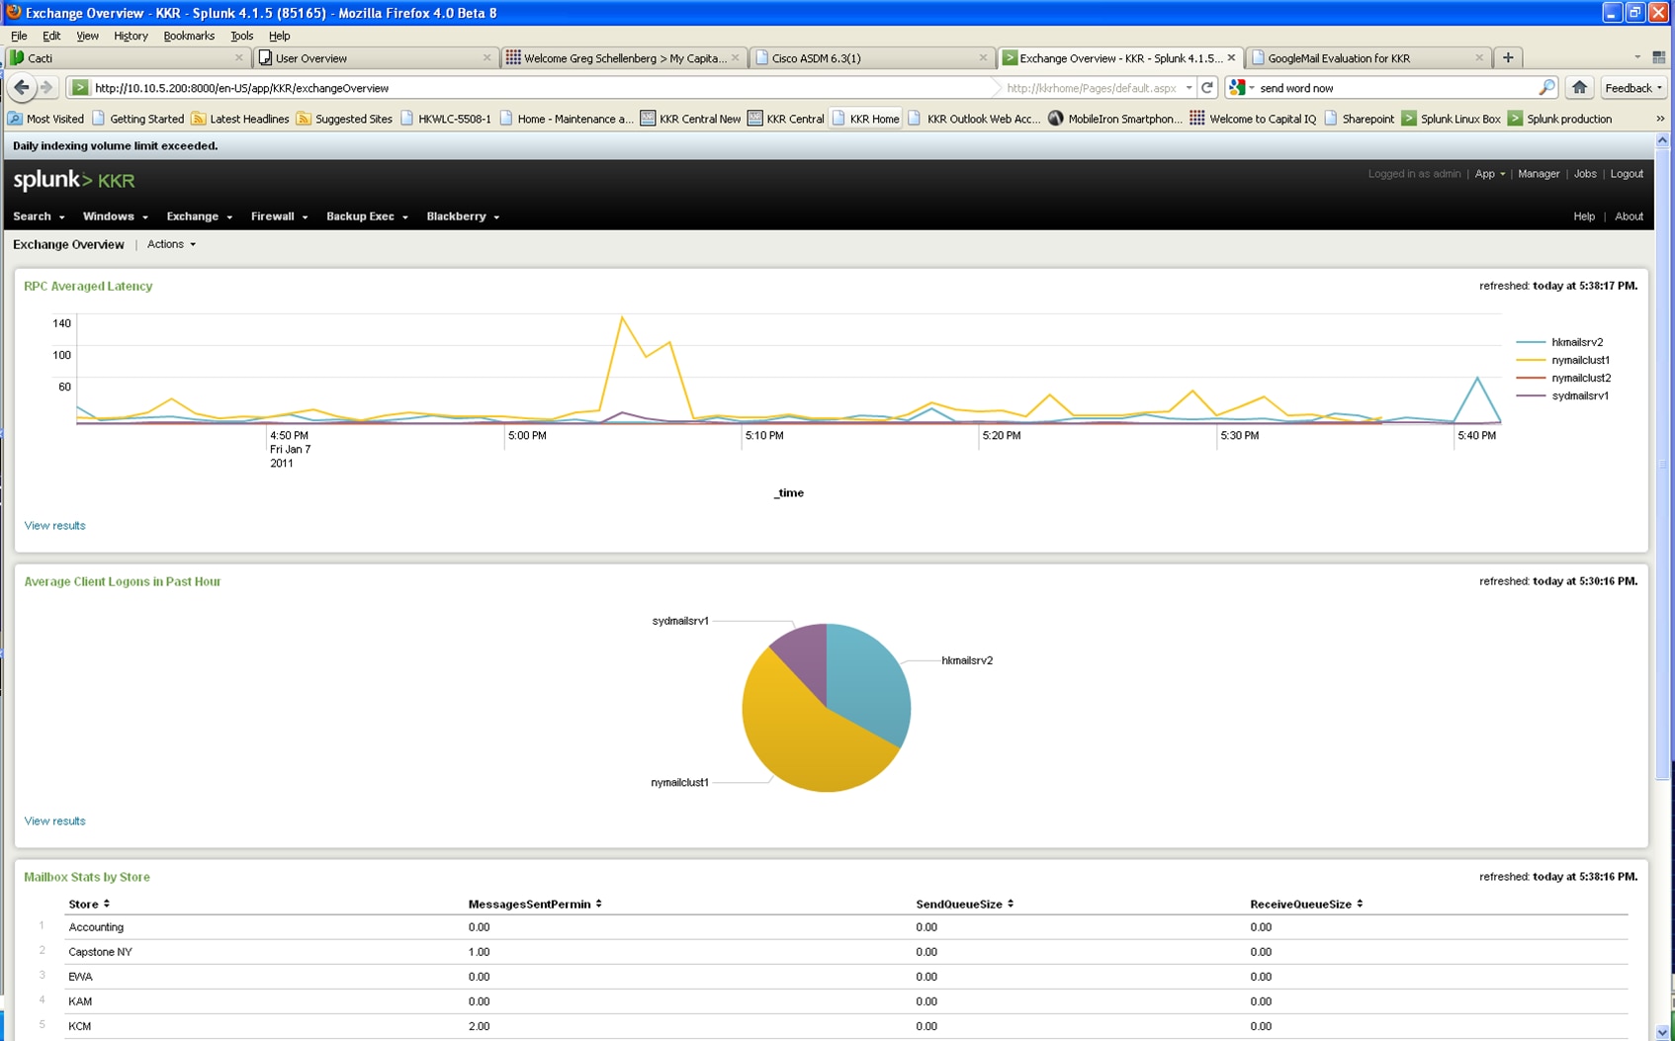Reload the page with the refresh icon
Viewport: 1675px width, 1041px height.
tap(1207, 87)
